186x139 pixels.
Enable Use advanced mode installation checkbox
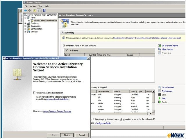34,93
